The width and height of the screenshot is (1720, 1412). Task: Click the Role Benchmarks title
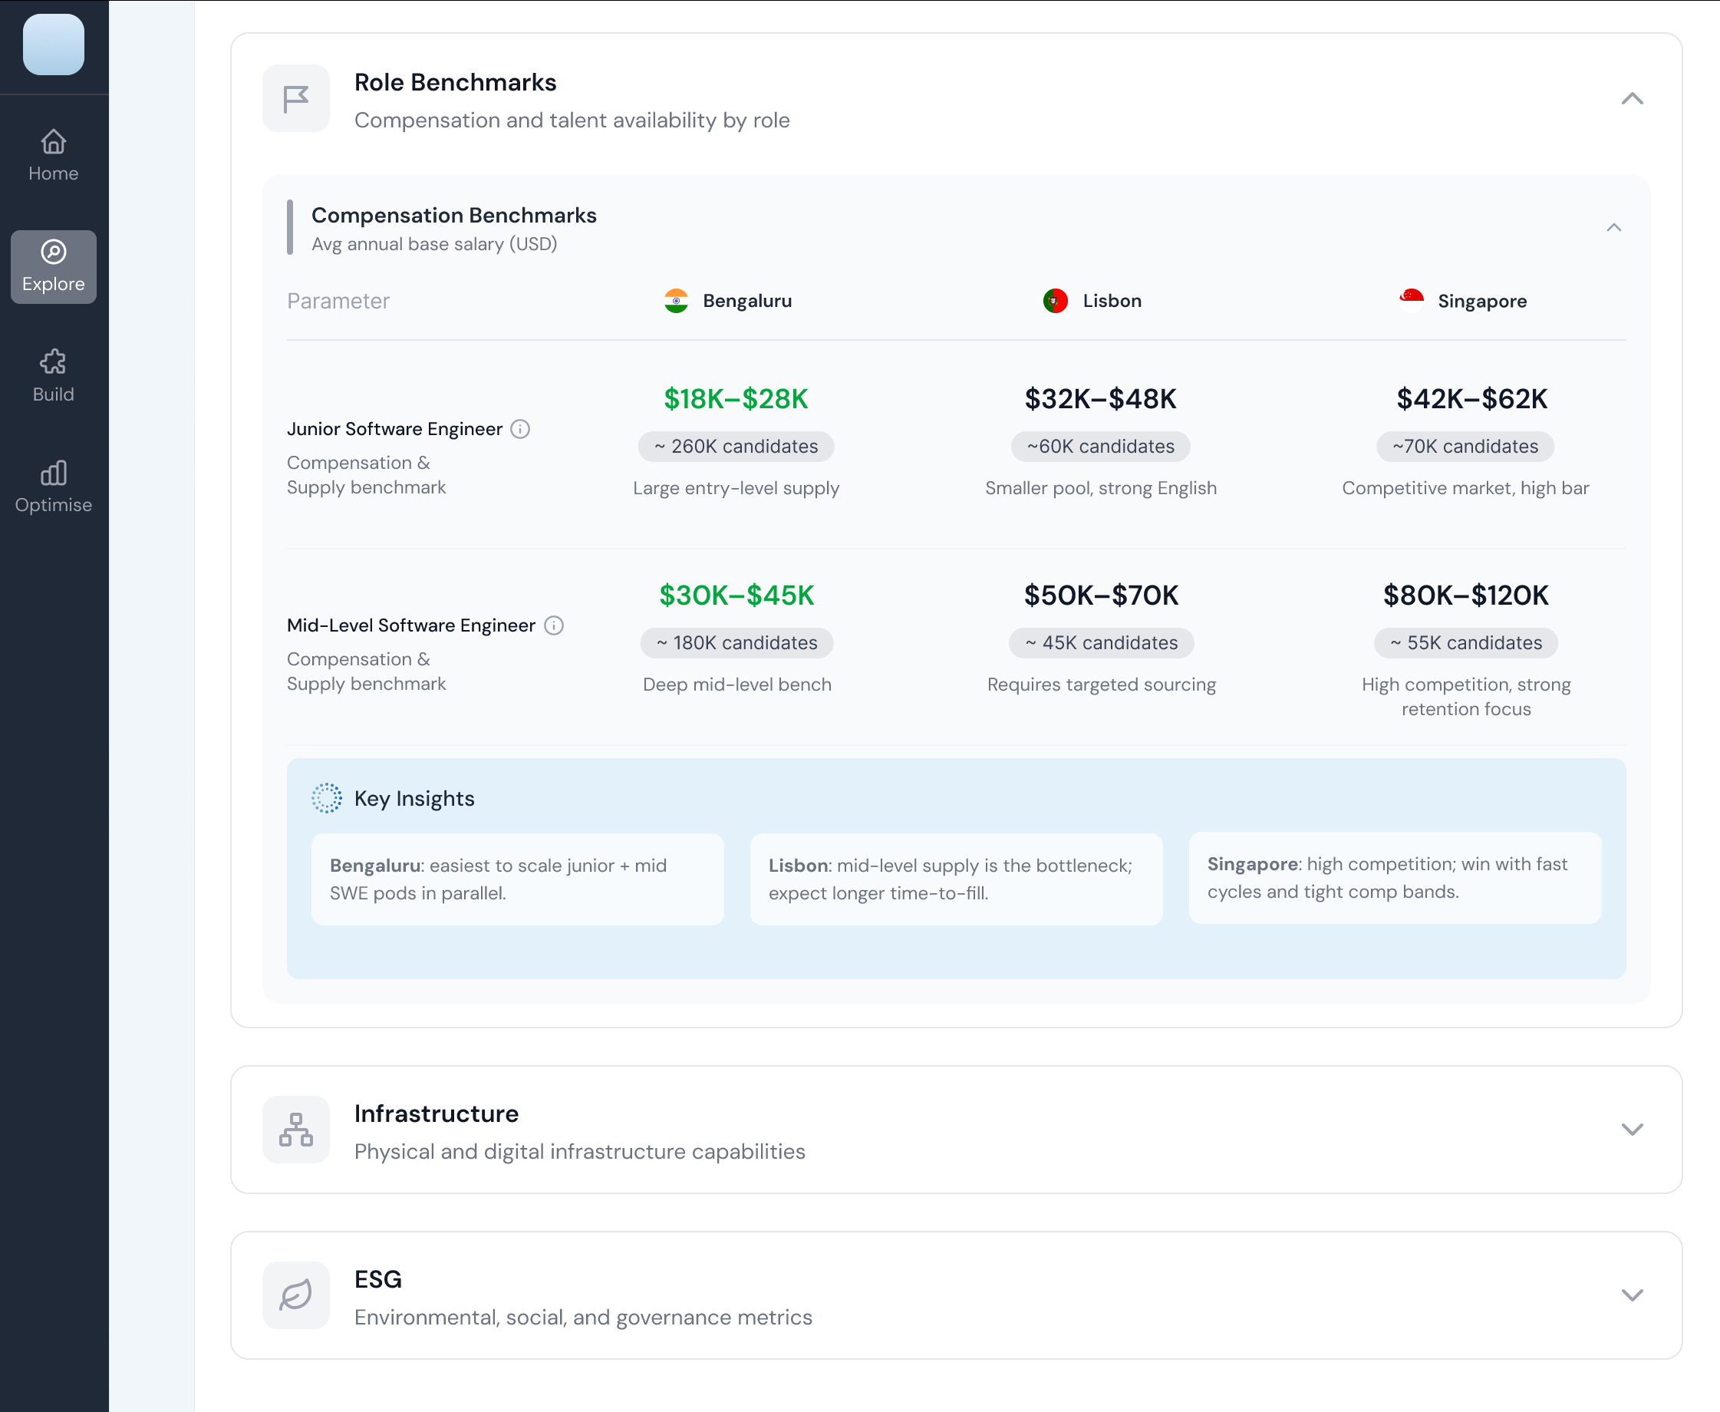click(x=456, y=82)
